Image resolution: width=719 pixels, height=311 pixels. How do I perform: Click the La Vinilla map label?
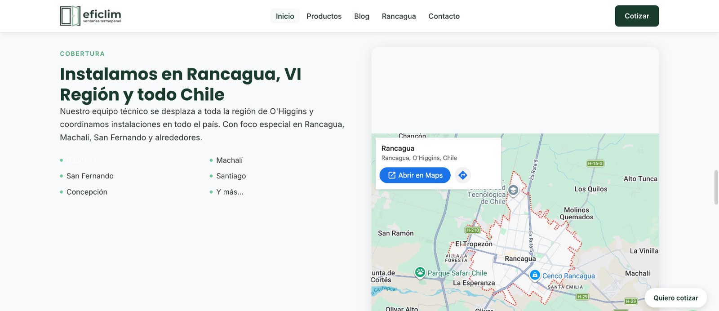coord(644,251)
